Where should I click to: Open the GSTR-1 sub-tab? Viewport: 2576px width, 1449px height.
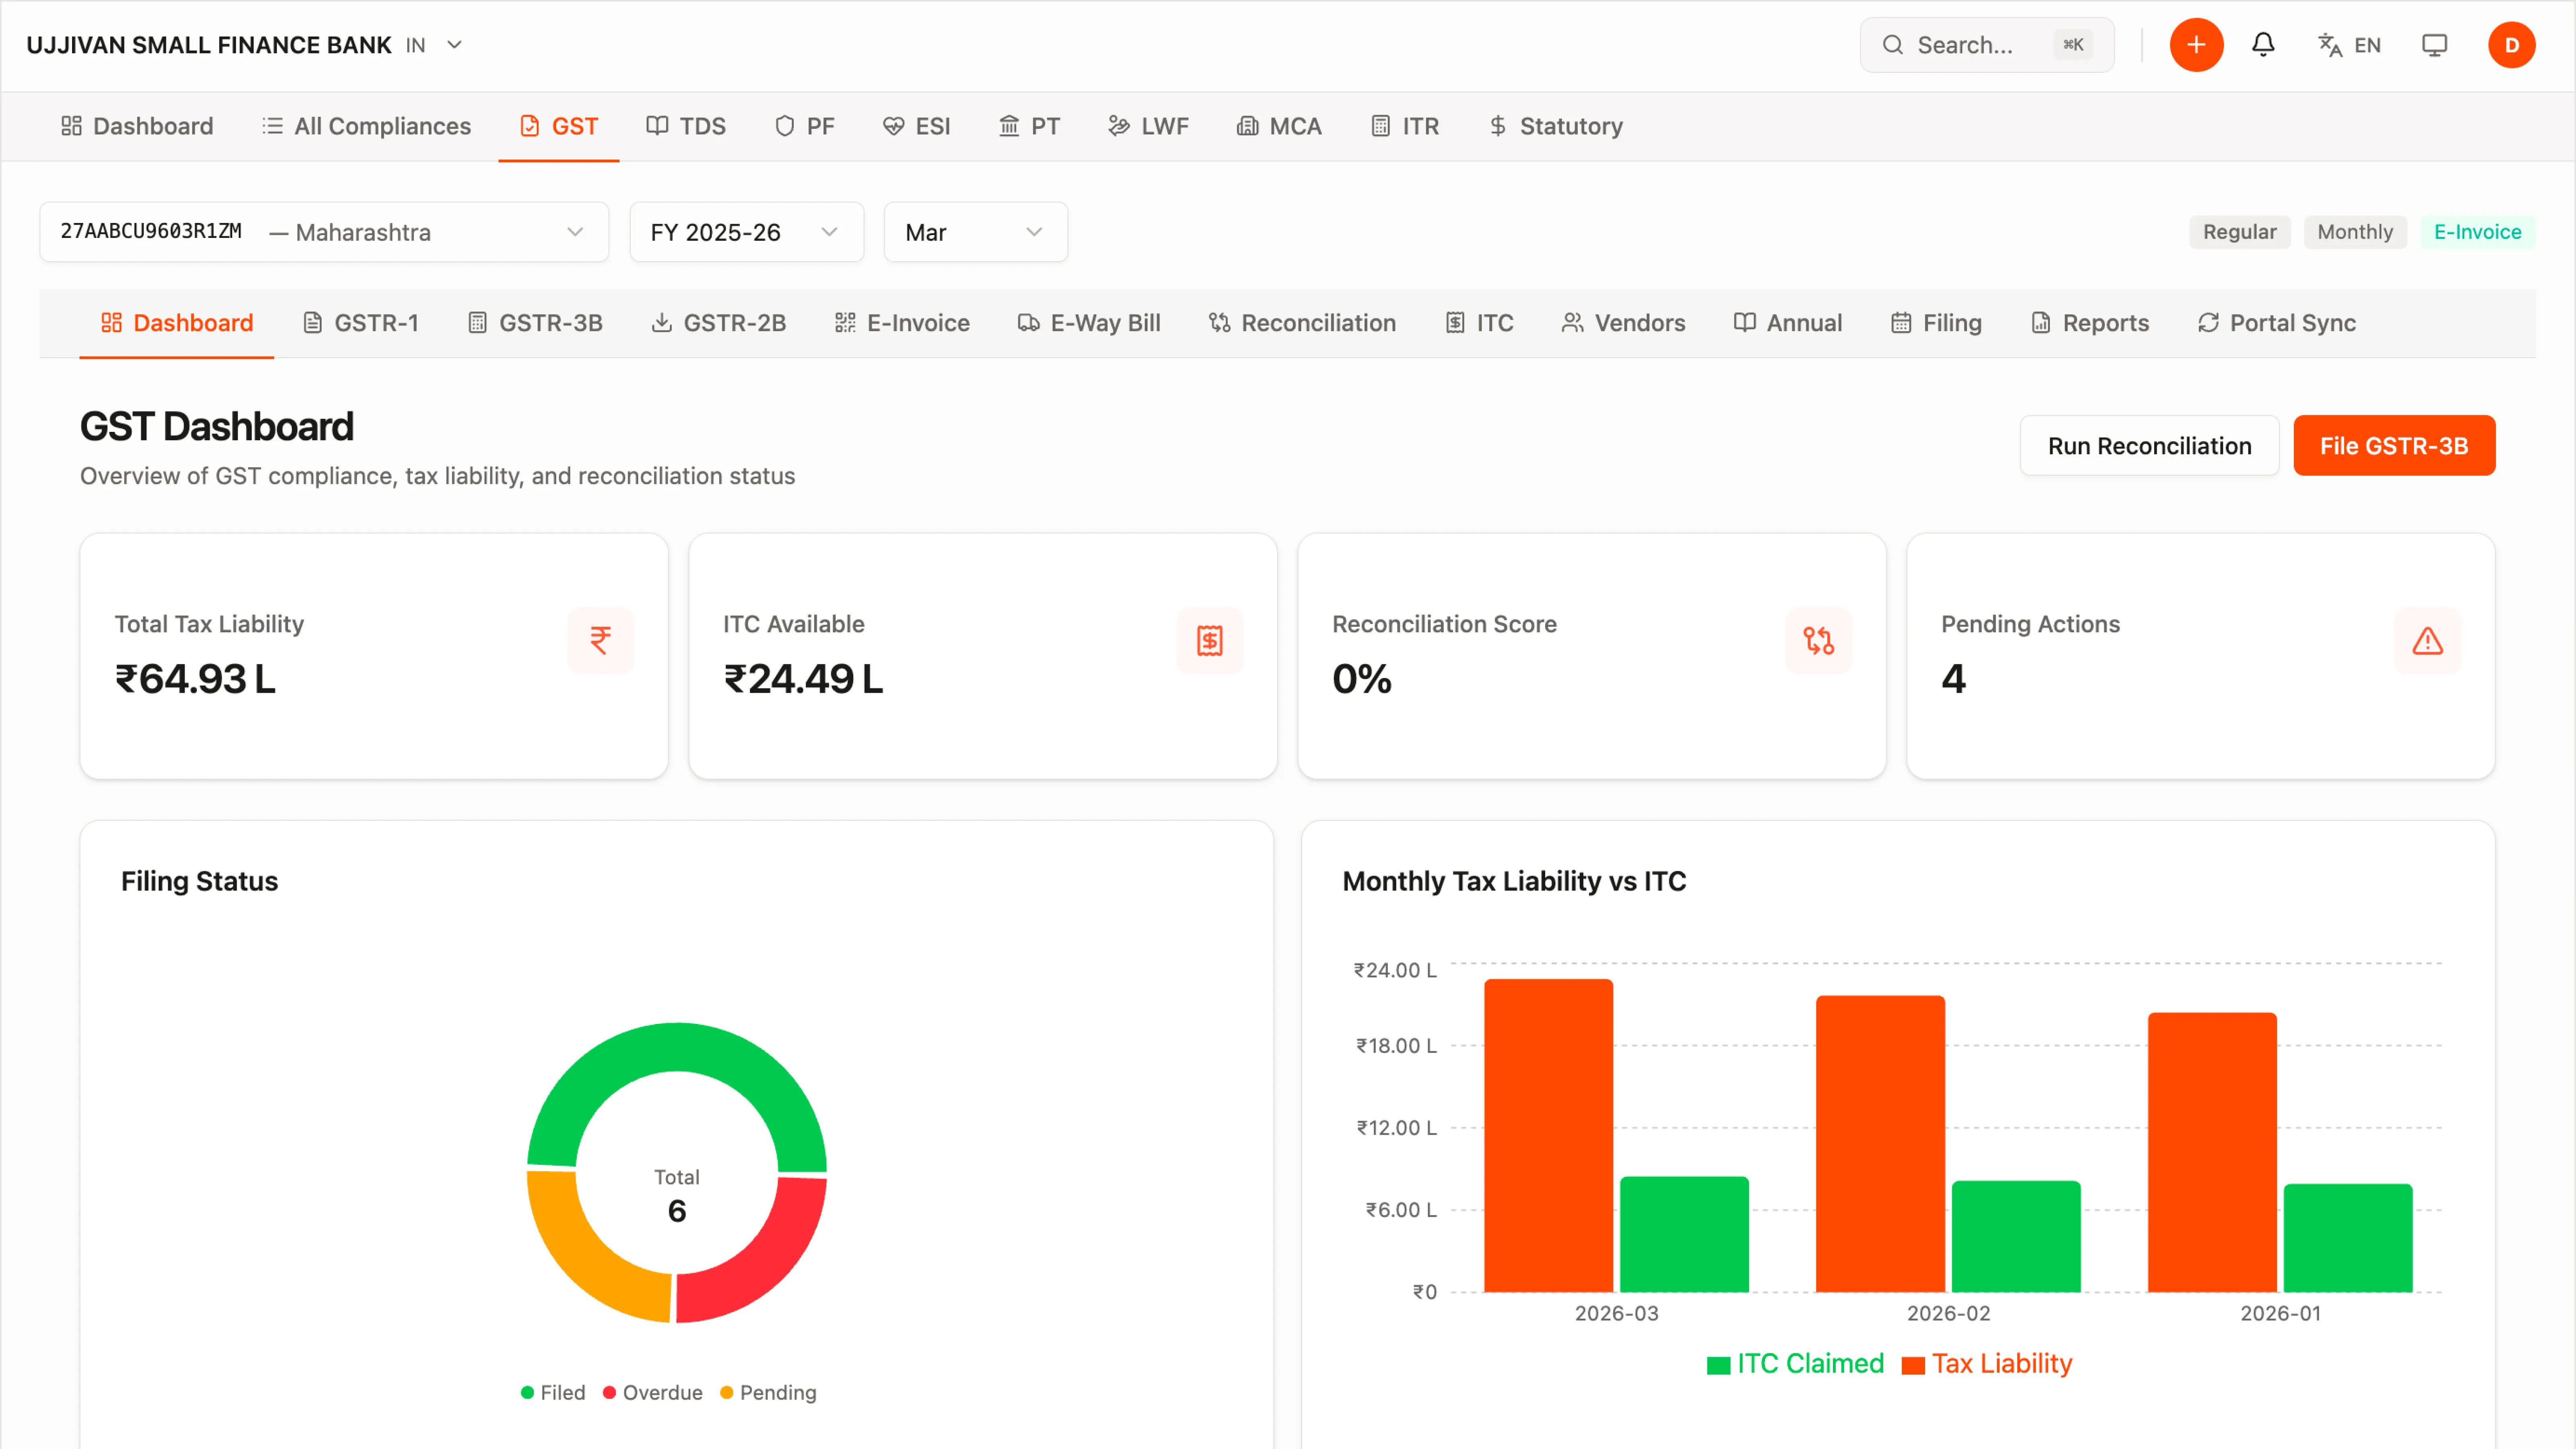[x=361, y=323]
